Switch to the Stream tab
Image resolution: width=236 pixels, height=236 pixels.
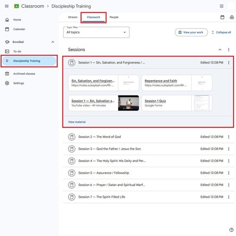click(x=73, y=17)
